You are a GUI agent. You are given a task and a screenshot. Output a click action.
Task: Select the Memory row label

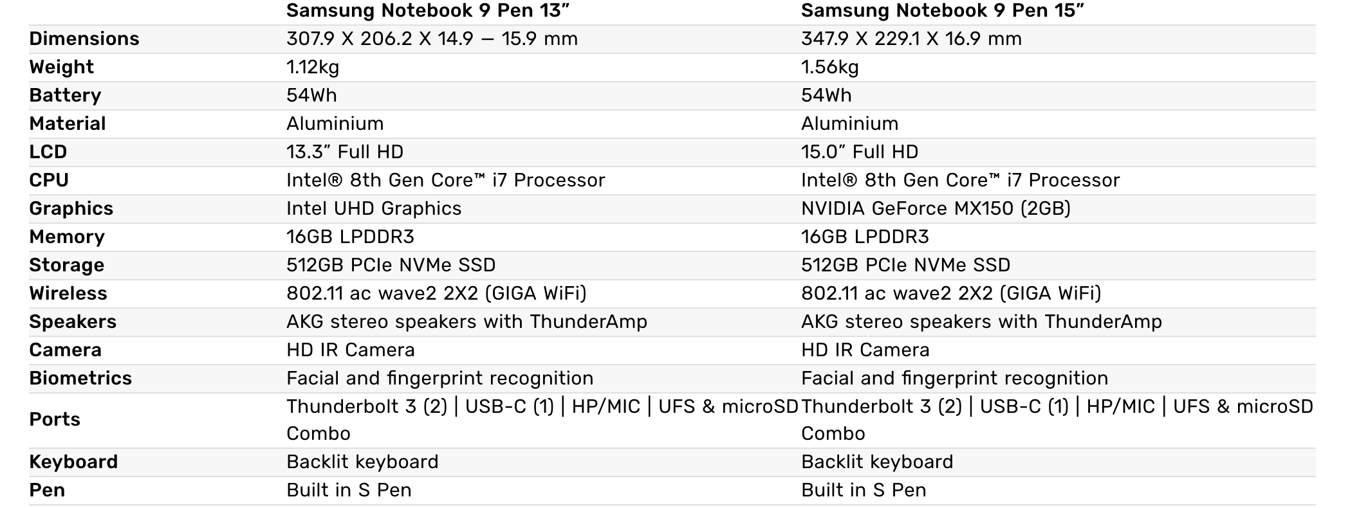click(67, 237)
